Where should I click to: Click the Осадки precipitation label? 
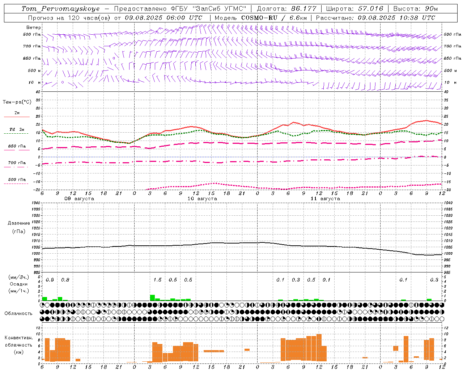(x=19, y=284)
